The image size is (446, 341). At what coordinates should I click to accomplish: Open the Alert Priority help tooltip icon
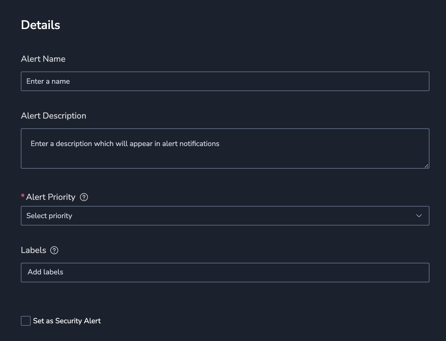[84, 197]
